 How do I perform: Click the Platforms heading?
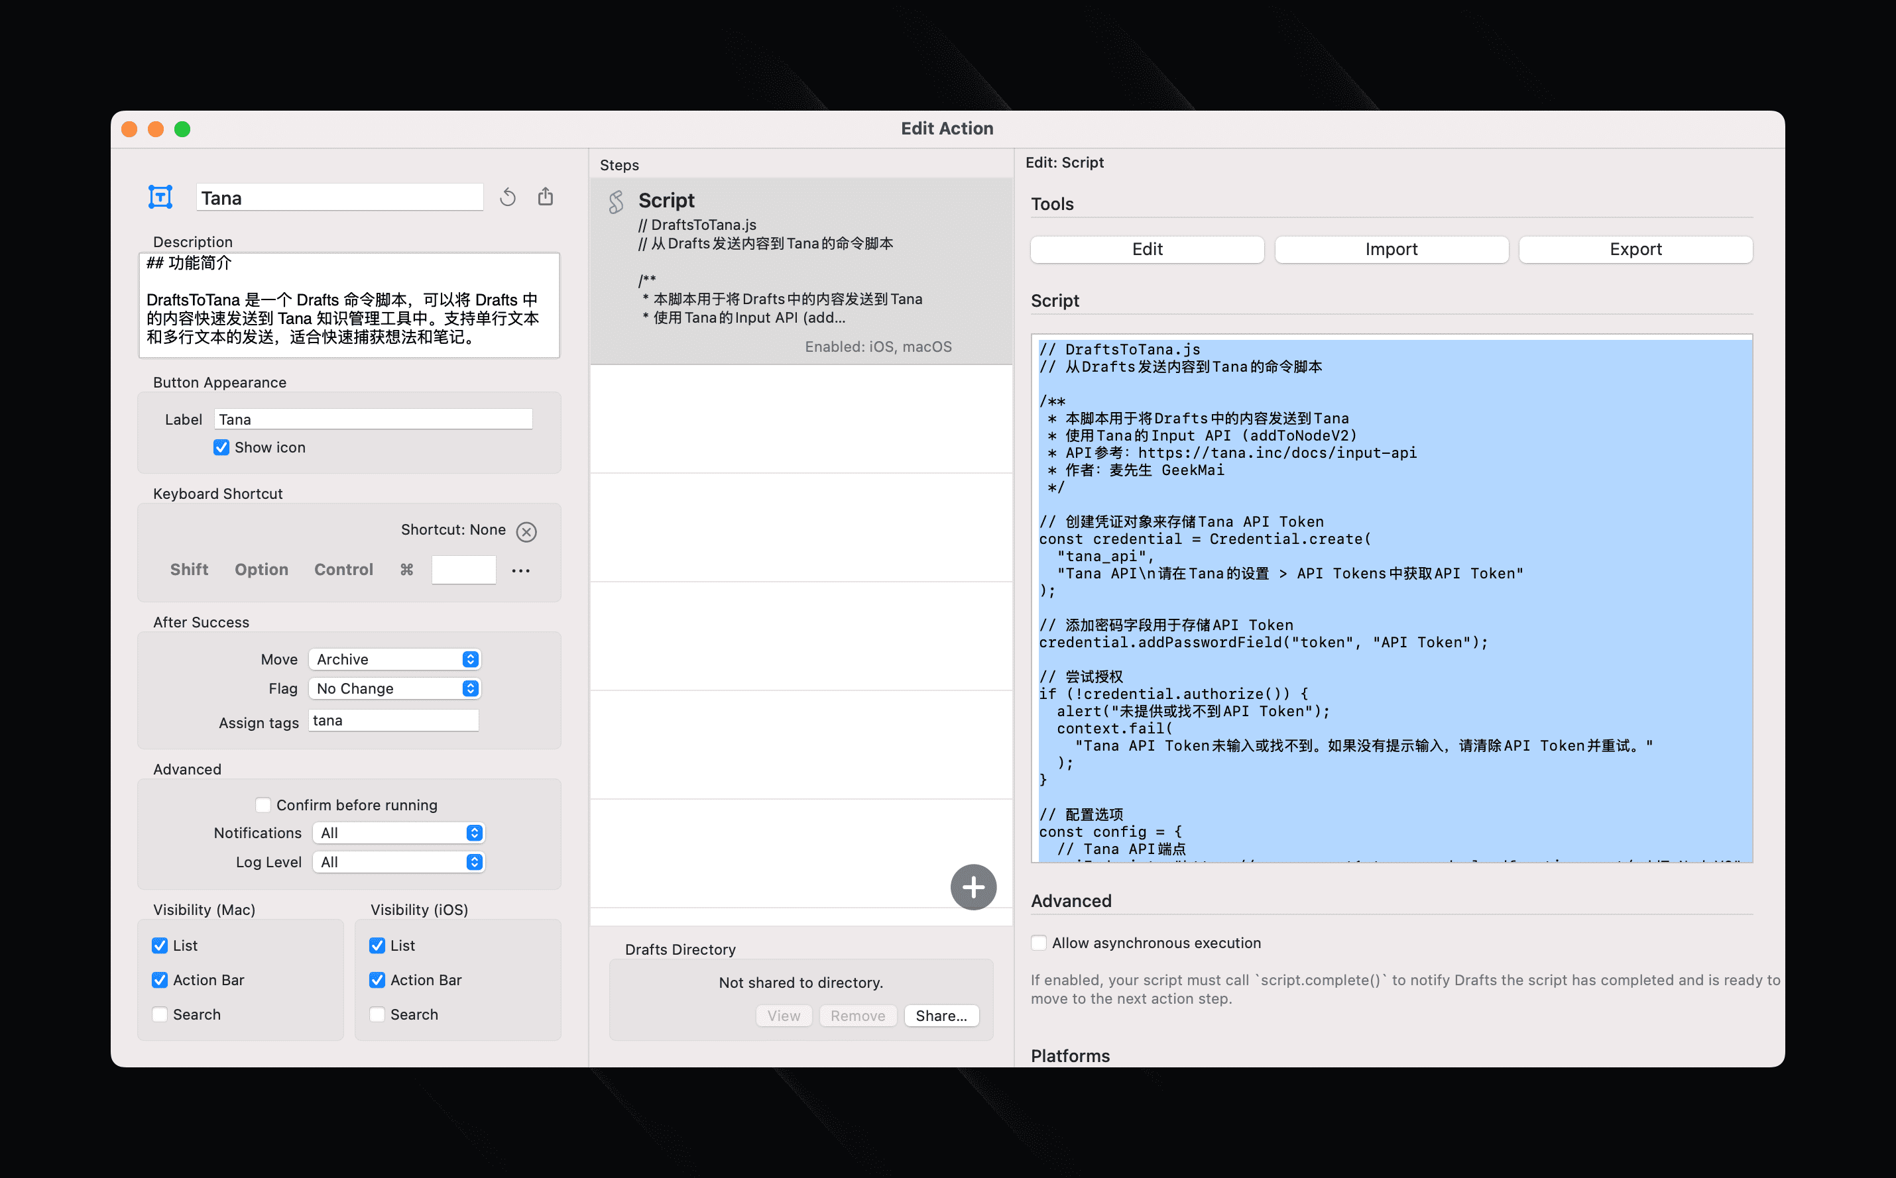[x=1069, y=1055]
